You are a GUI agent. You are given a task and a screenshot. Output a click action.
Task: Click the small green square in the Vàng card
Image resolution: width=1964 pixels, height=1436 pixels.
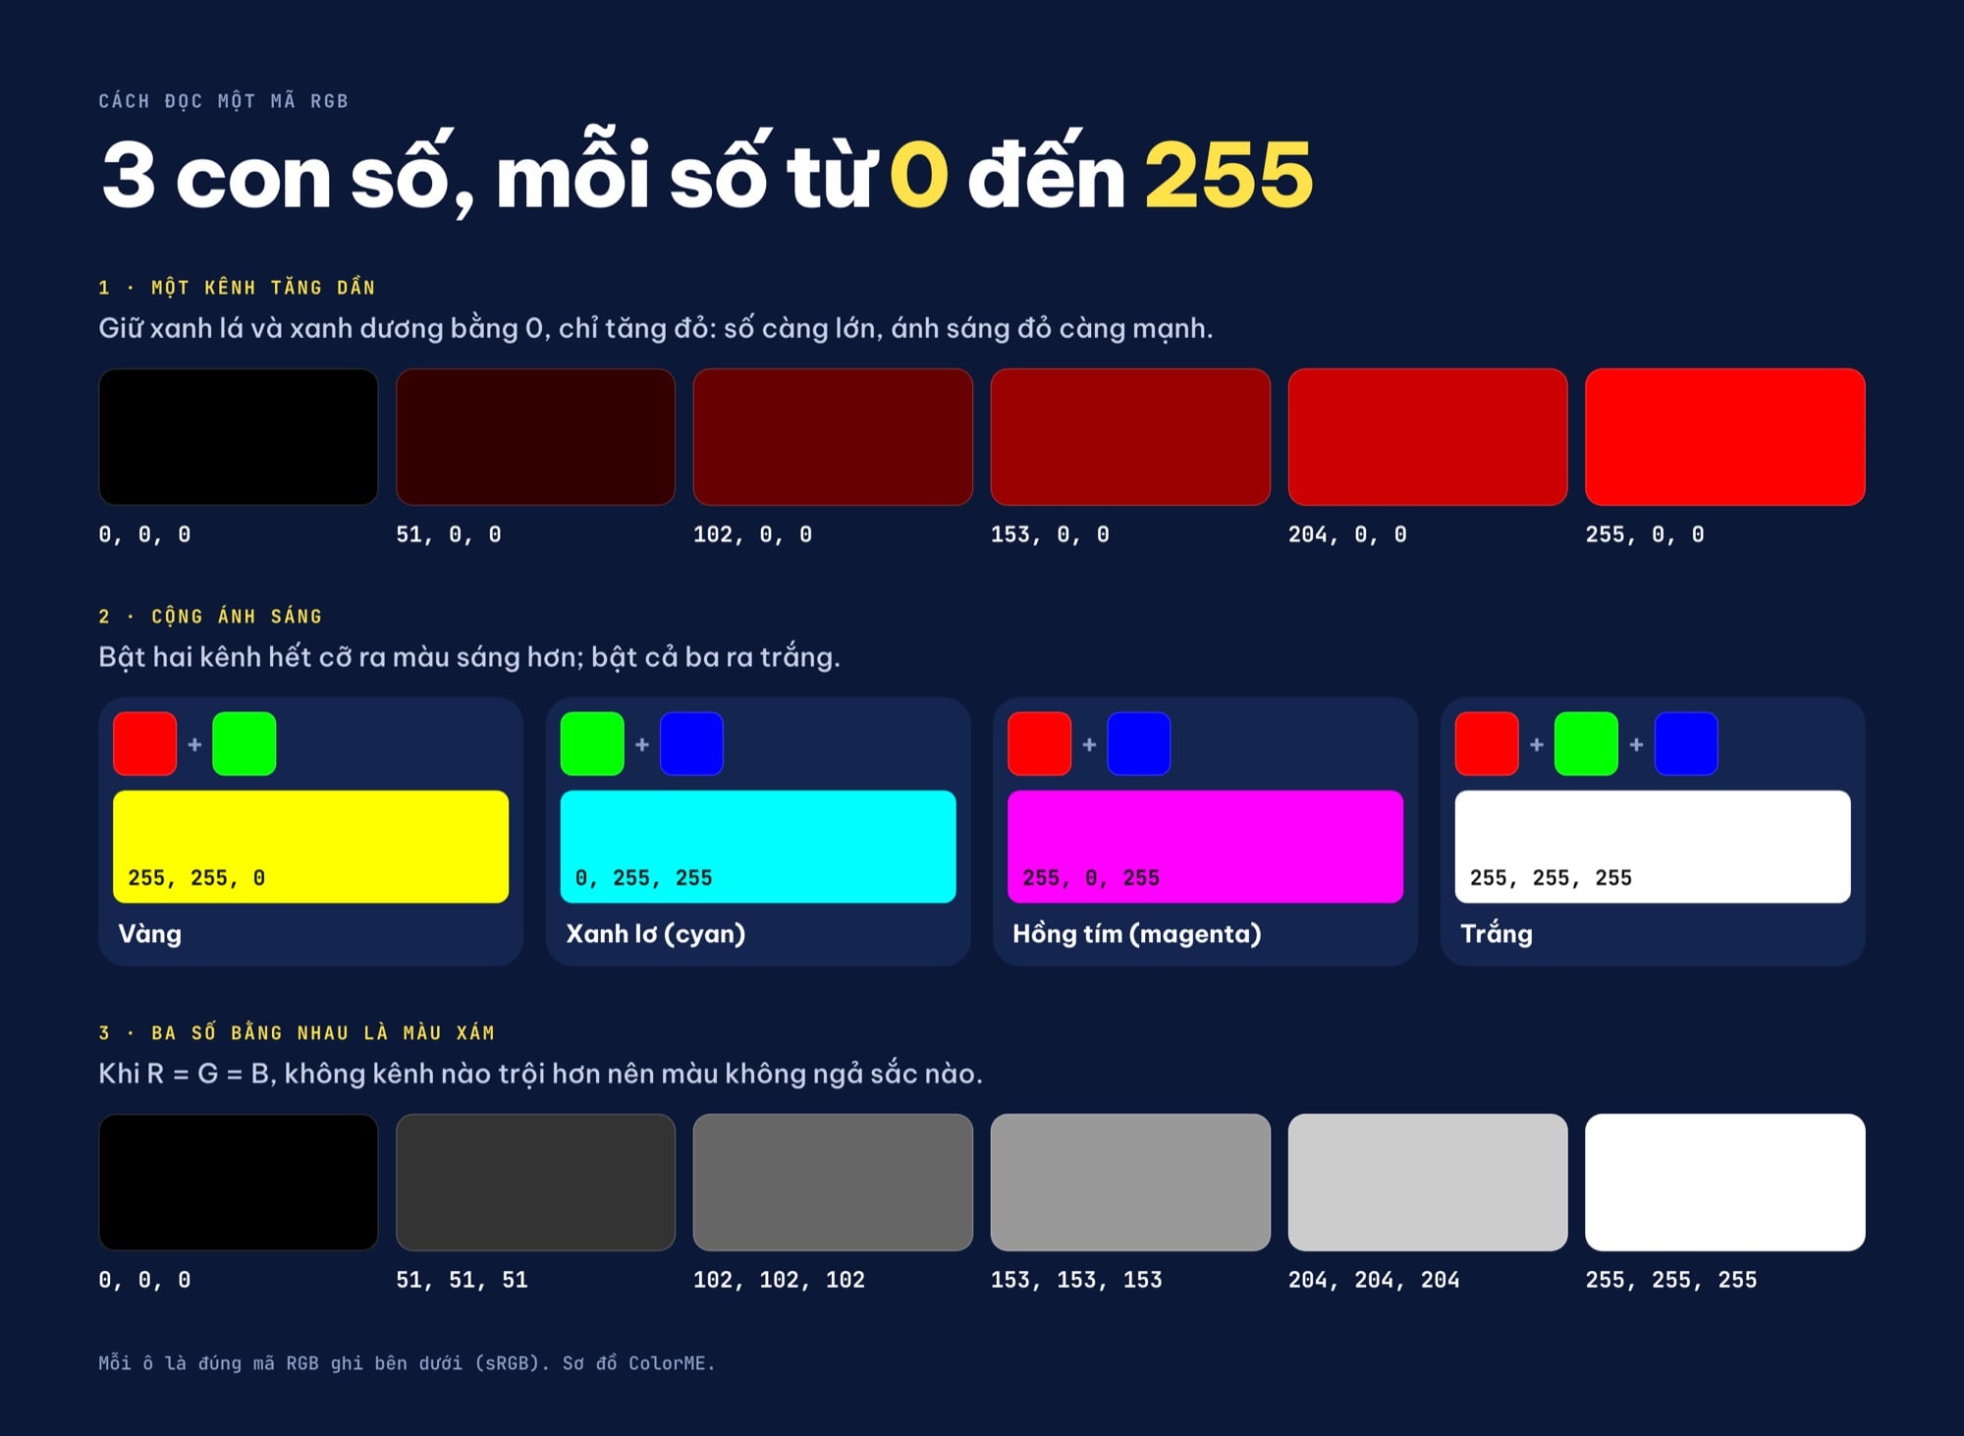pos(245,744)
